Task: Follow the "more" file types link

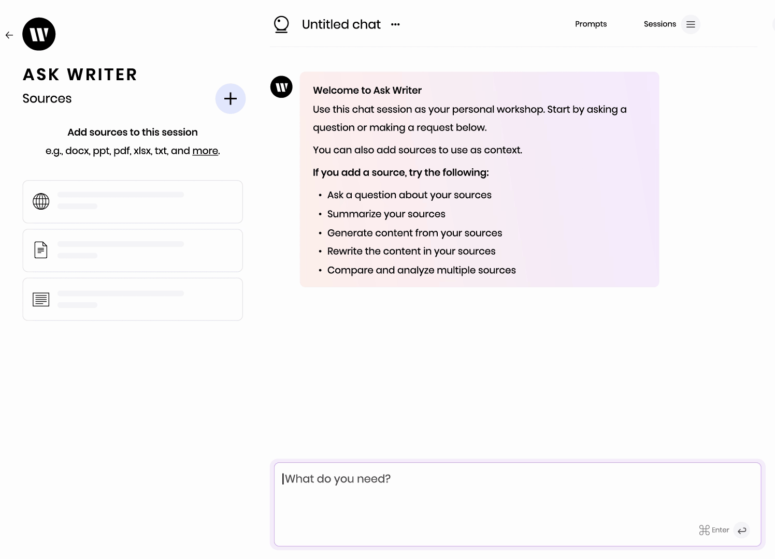Action: pos(205,151)
